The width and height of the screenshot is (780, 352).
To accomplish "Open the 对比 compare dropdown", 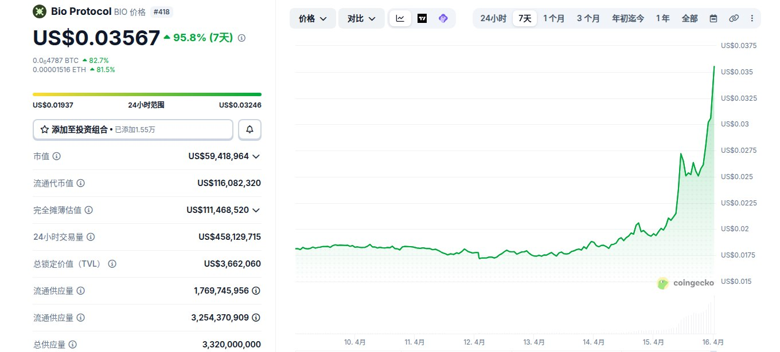I will (x=361, y=18).
